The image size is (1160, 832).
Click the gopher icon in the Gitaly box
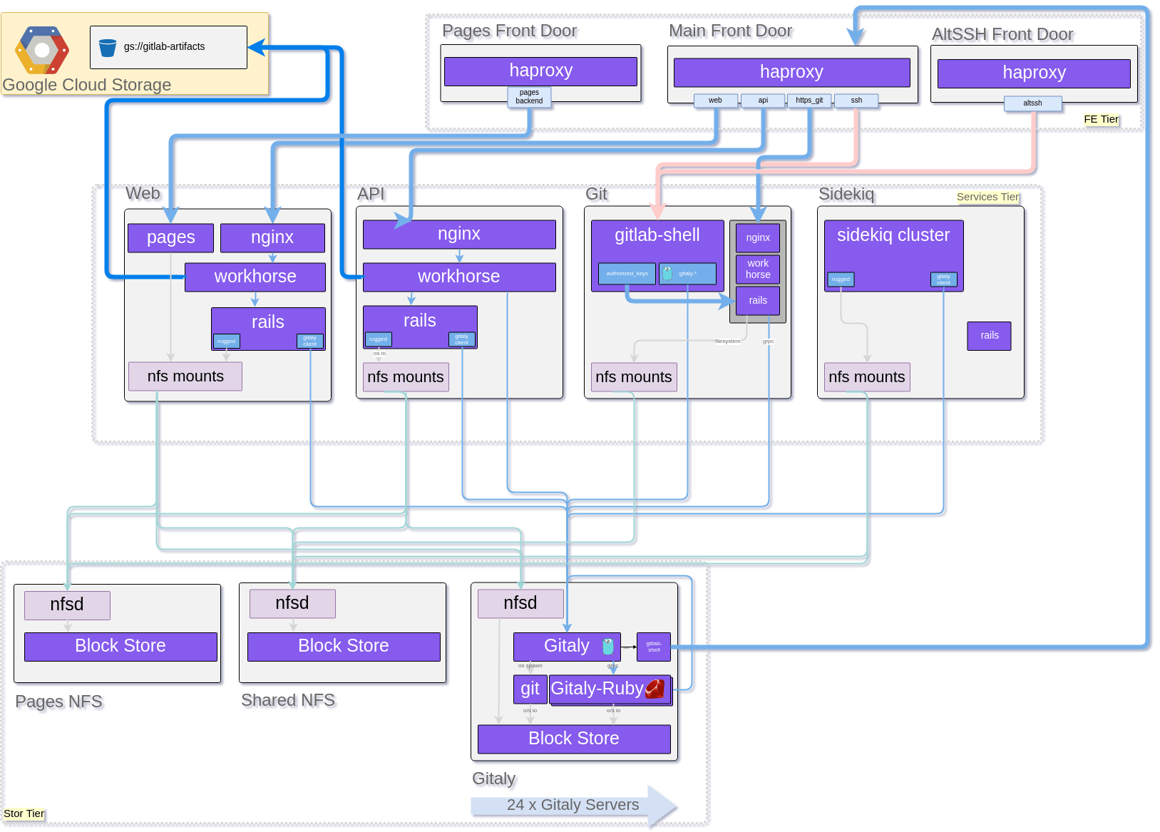[x=608, y=646]
